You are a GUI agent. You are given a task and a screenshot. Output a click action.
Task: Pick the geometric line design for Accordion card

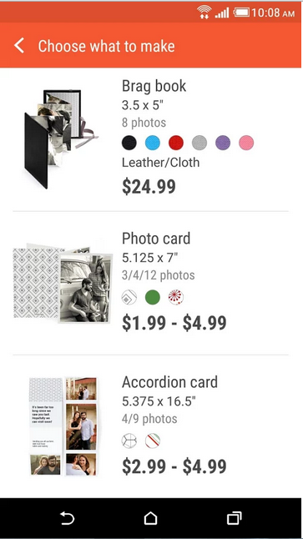(x=129, y=441)
